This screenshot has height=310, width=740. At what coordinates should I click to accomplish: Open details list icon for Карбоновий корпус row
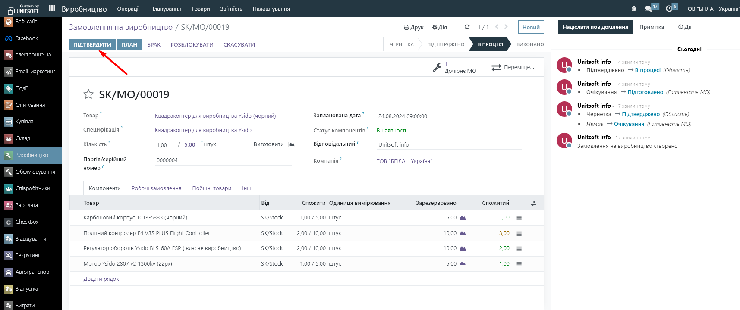point(519,218)
